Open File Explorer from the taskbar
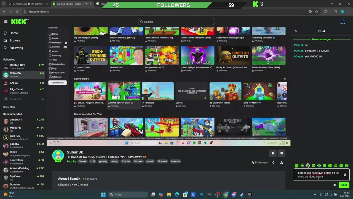The width and height of the screenshot is (353, 199). (169, 195)
